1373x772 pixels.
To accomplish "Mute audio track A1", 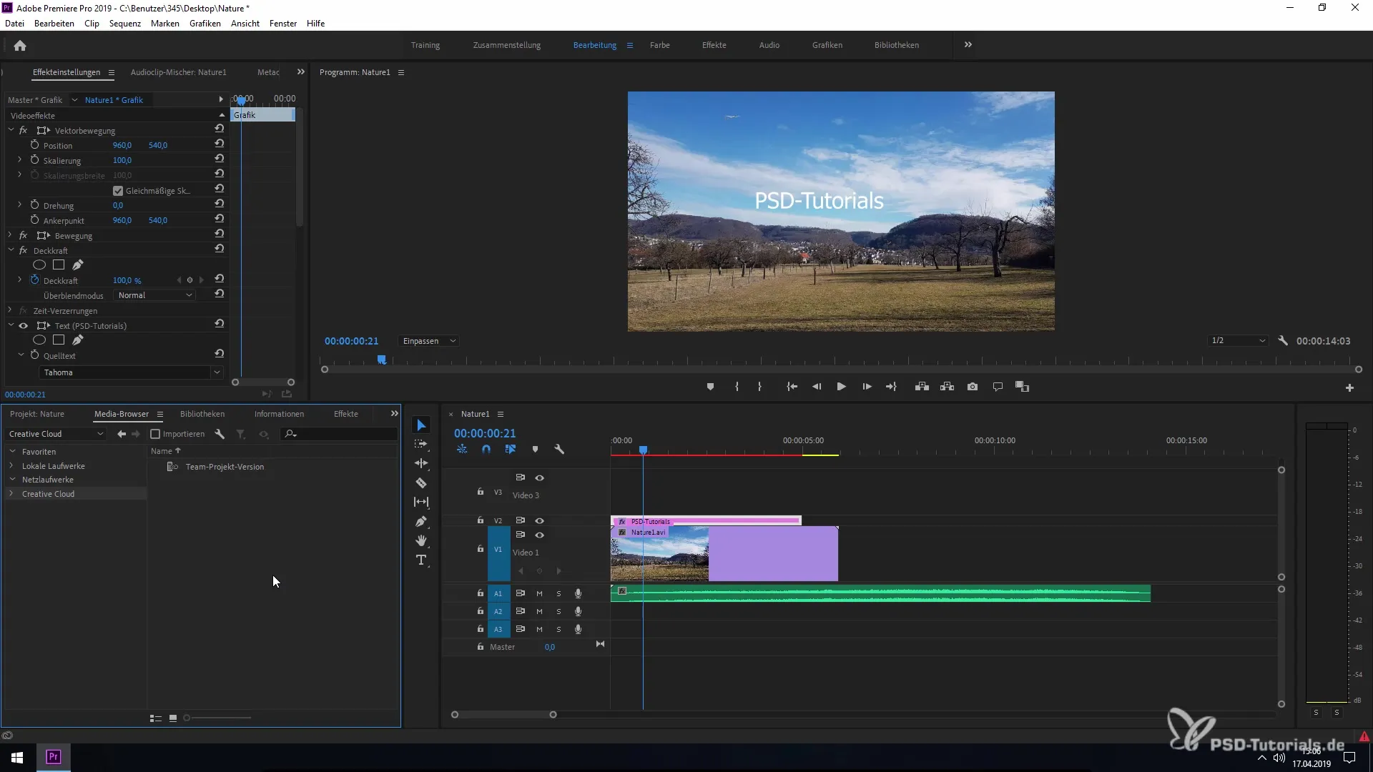I will [539, 593].
